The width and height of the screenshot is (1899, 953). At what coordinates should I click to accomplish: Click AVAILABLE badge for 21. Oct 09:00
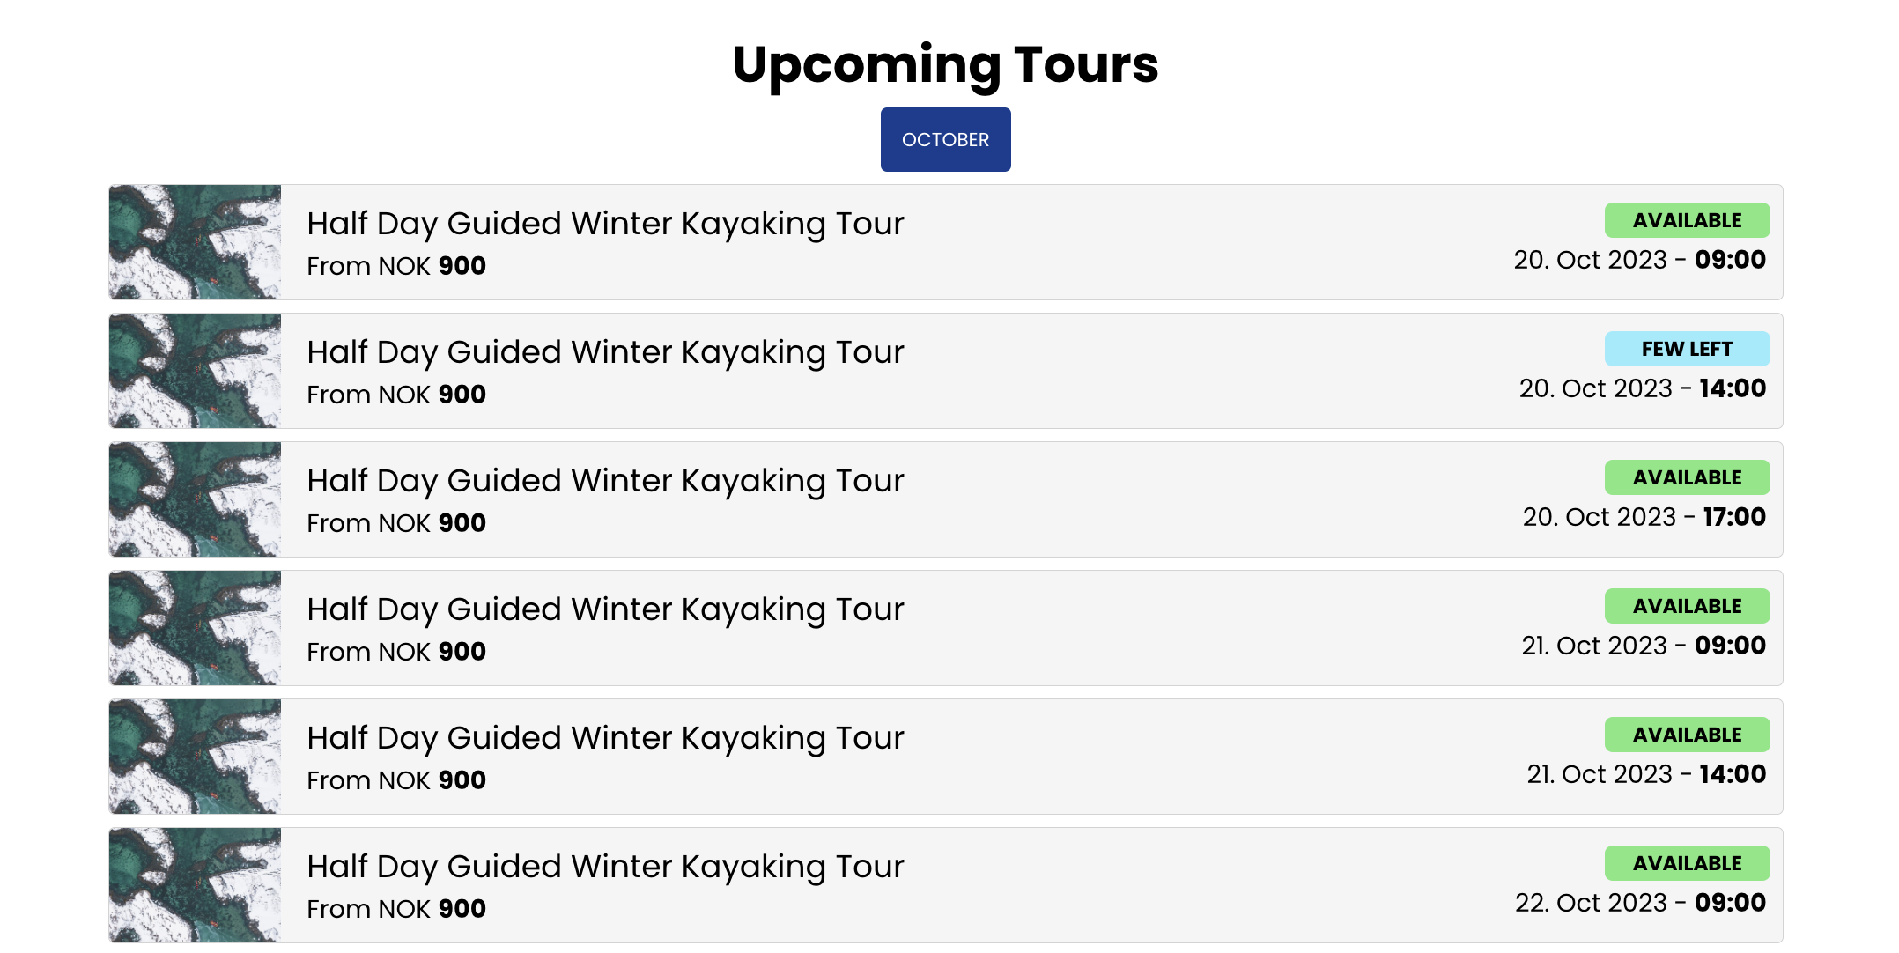1687,606
